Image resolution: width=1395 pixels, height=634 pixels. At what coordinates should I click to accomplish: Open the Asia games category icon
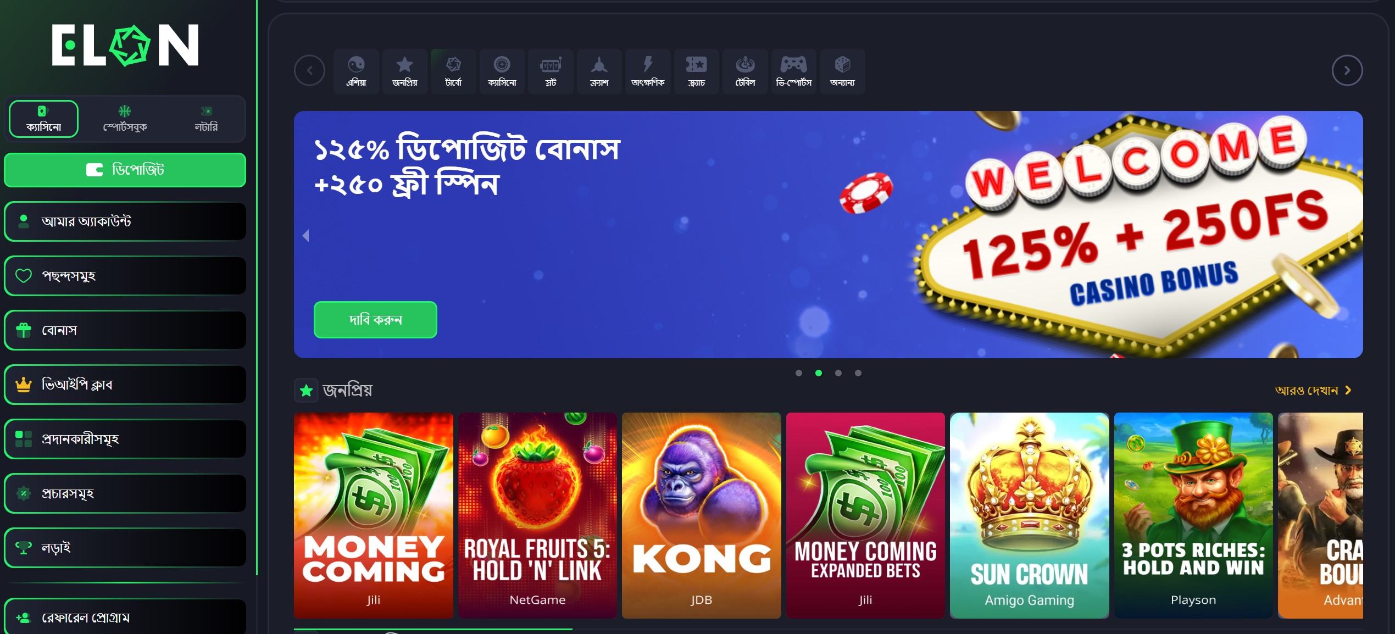[356, 71]
